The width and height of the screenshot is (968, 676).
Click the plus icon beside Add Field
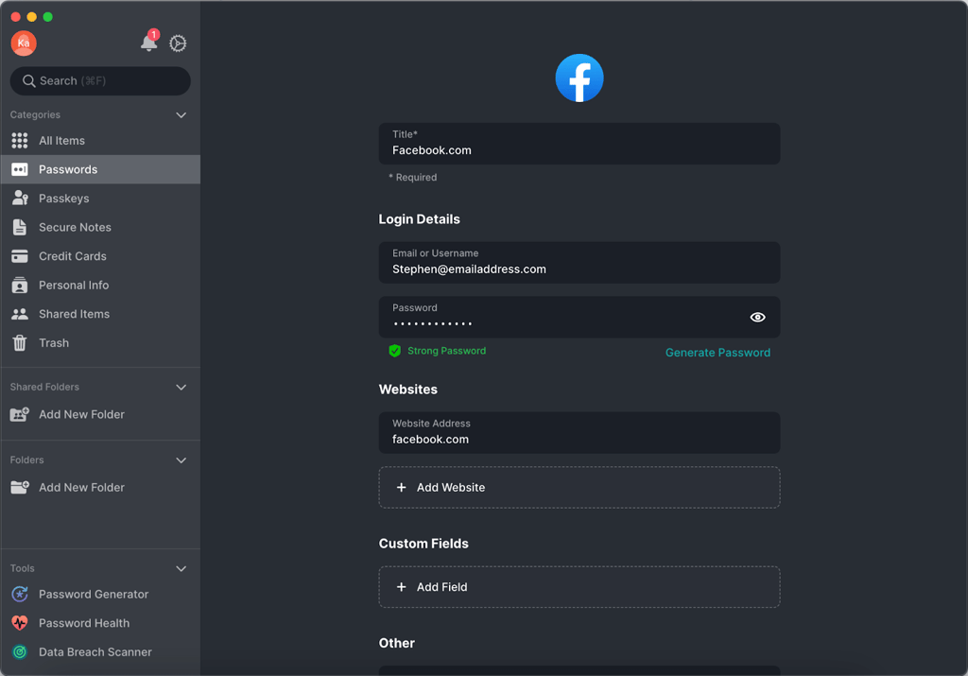[x=401, y=587]
